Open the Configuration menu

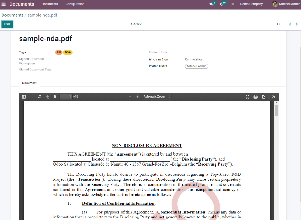pyautogui.click(x=75, y=4)
